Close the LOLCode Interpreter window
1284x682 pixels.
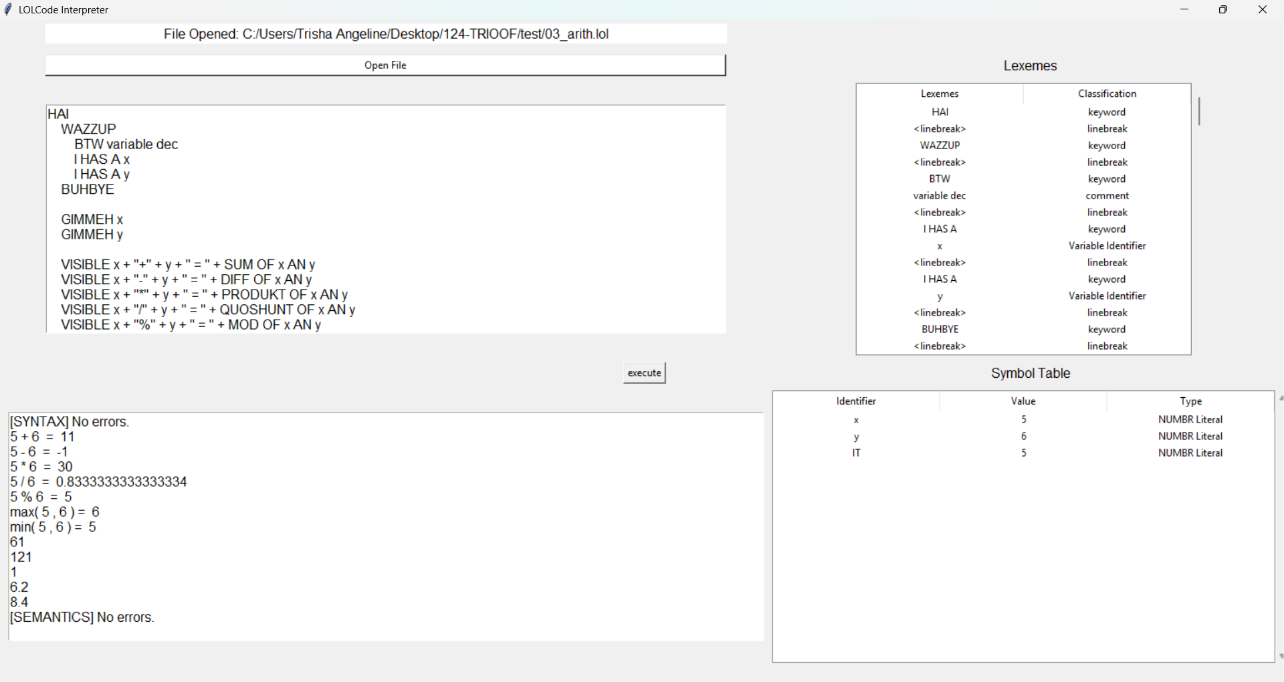click(x=1262, y=9)
